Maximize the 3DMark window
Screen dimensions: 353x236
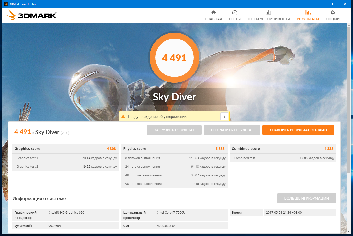334,4
